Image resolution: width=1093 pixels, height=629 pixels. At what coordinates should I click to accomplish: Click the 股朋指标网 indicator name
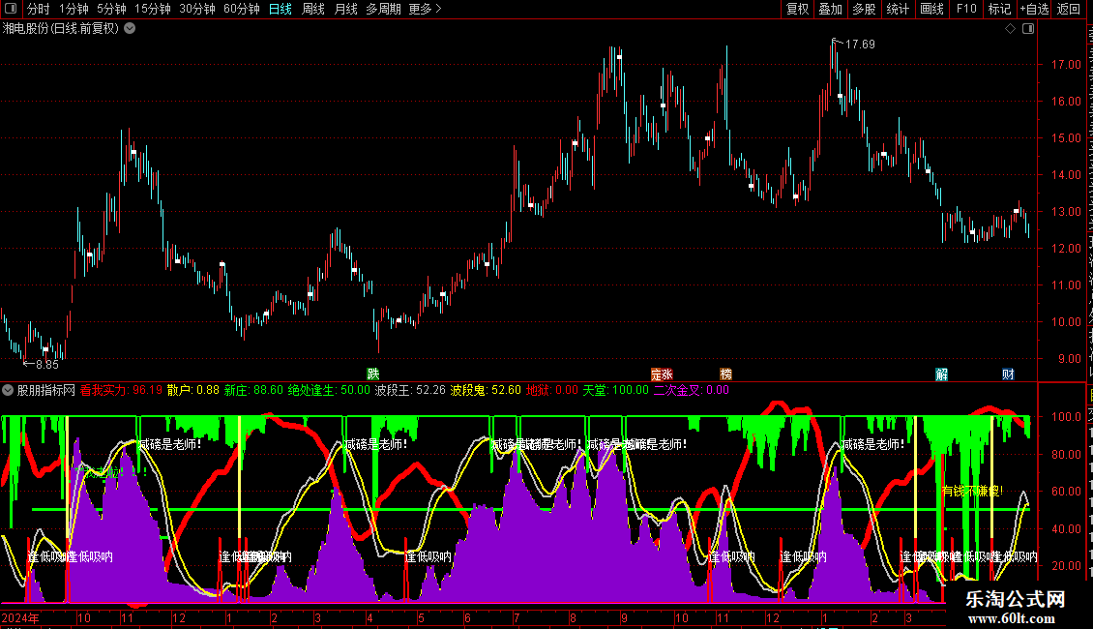pyautogui.click(x=46, y=391)
